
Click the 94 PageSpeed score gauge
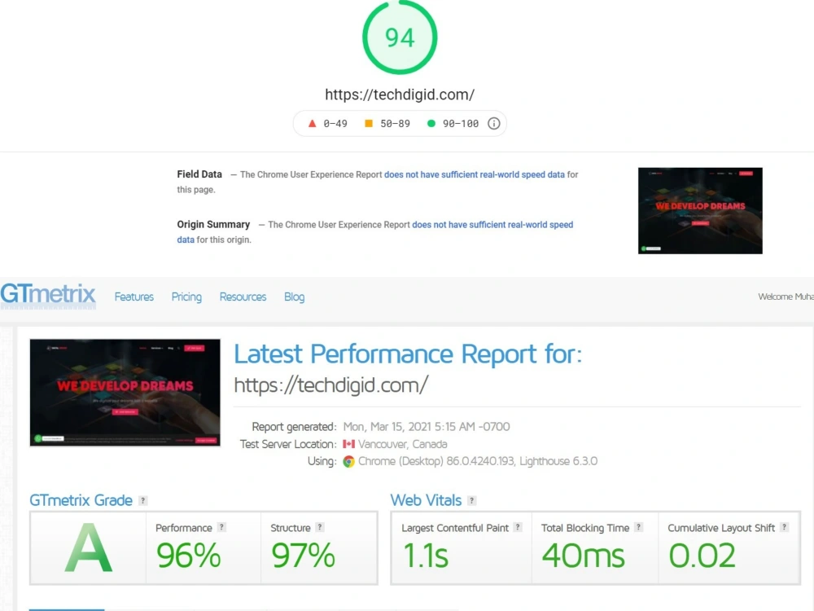[400, 37]
